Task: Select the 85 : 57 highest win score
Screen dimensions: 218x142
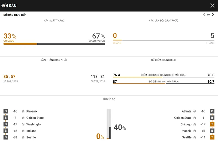Action: tap(10, 77)
